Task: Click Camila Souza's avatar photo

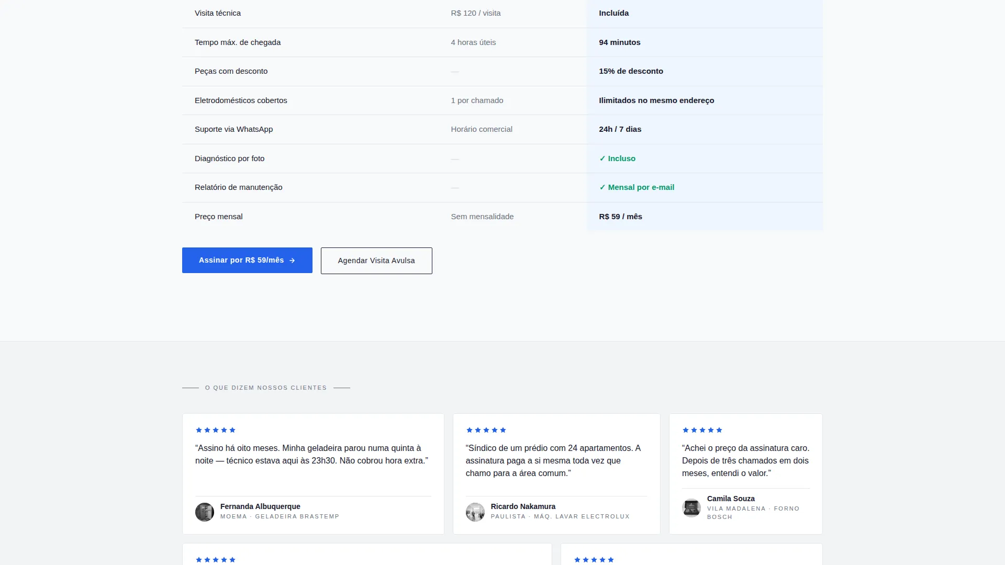Action: click(691, 507)
